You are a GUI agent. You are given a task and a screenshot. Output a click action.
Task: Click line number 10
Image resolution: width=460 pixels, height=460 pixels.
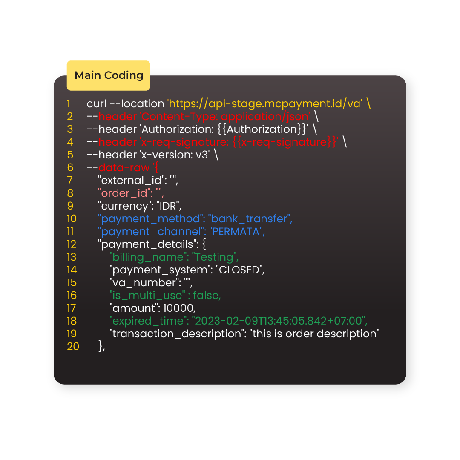coord(72,219)
